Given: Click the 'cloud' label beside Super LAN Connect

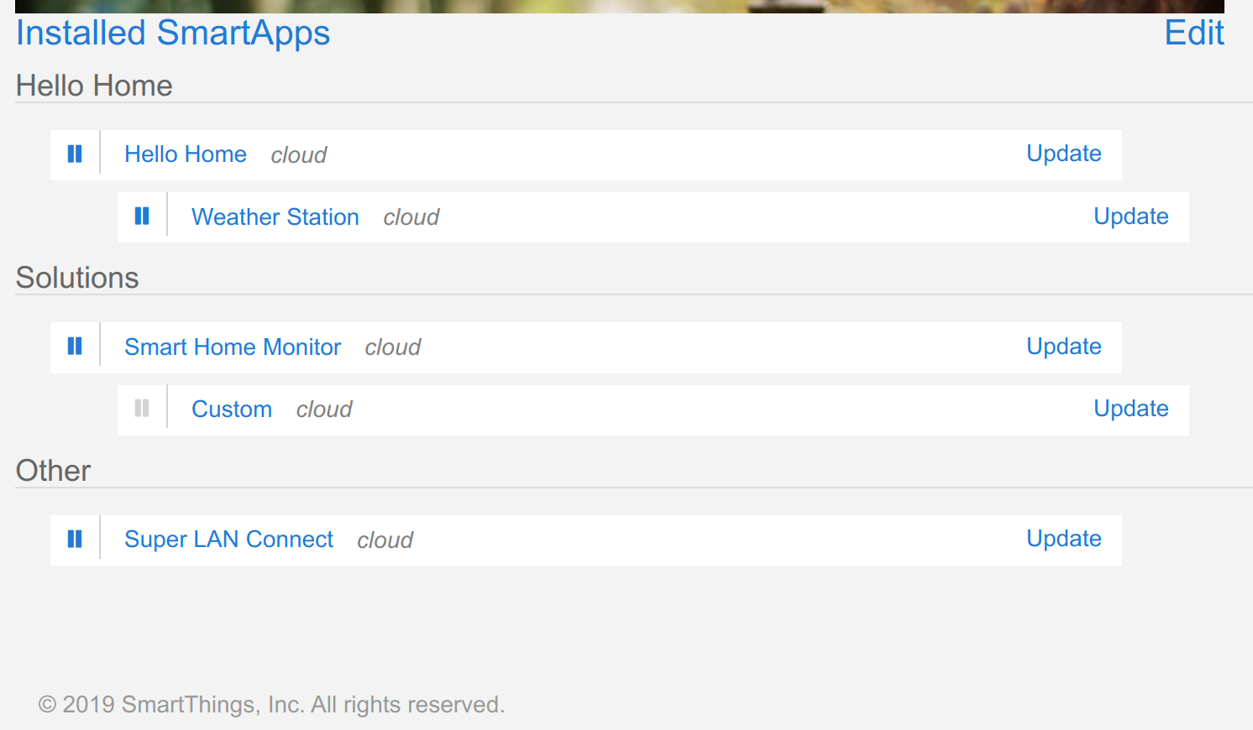Looking at the screenshot, I should click(385, 540).
